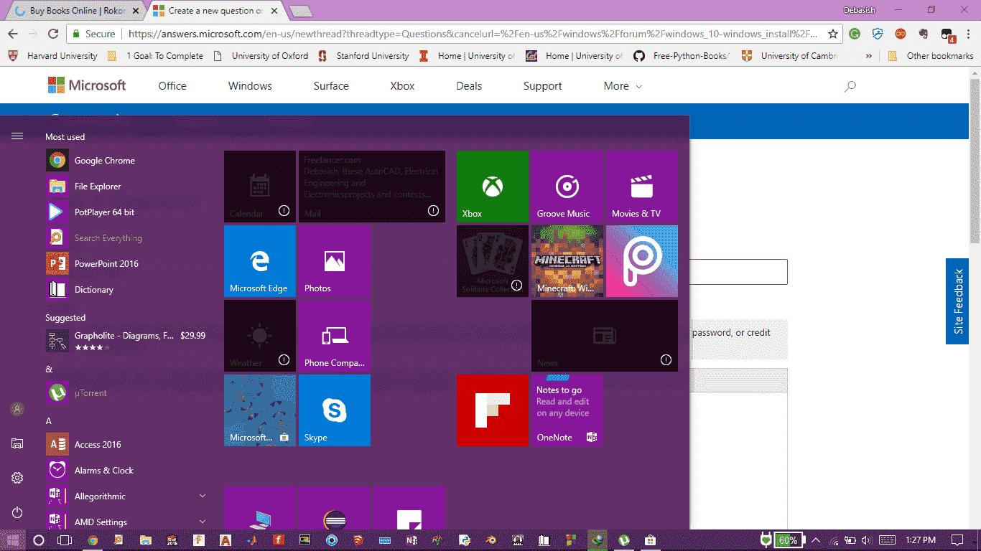Open the News tile
Image resolution: width=981 pixels, height=551 pixels.
(604, 335)
